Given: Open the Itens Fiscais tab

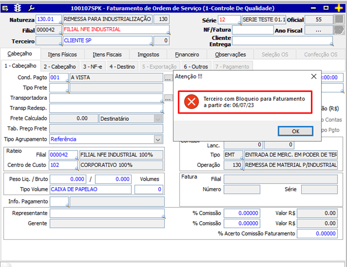Looking at the screenshot, I should tap(107, 55).
